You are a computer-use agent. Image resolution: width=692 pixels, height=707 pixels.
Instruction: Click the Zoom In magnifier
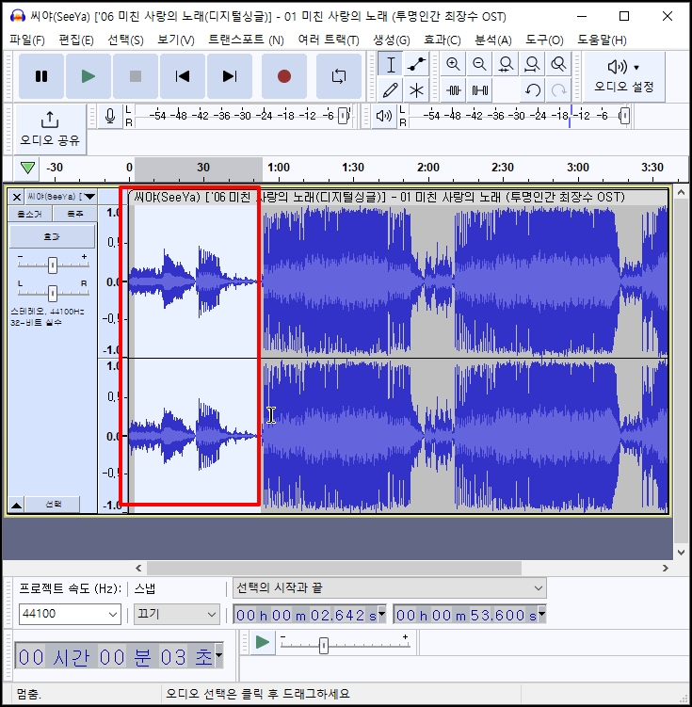click(x=453, y=64)
